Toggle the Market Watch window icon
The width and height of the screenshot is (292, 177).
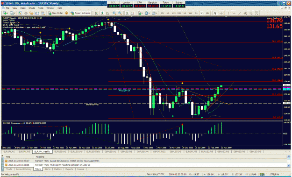(x=20, y=13)
